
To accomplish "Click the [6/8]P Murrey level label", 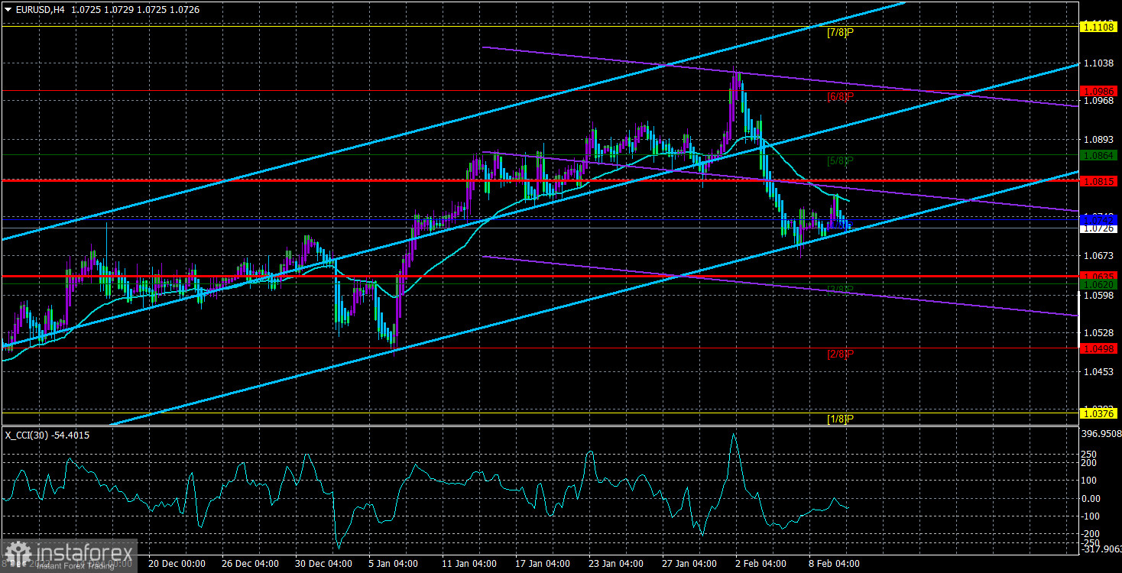I will point(840,97).
